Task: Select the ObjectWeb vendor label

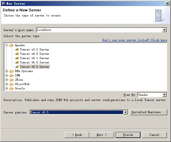Action: click(22, 84)
